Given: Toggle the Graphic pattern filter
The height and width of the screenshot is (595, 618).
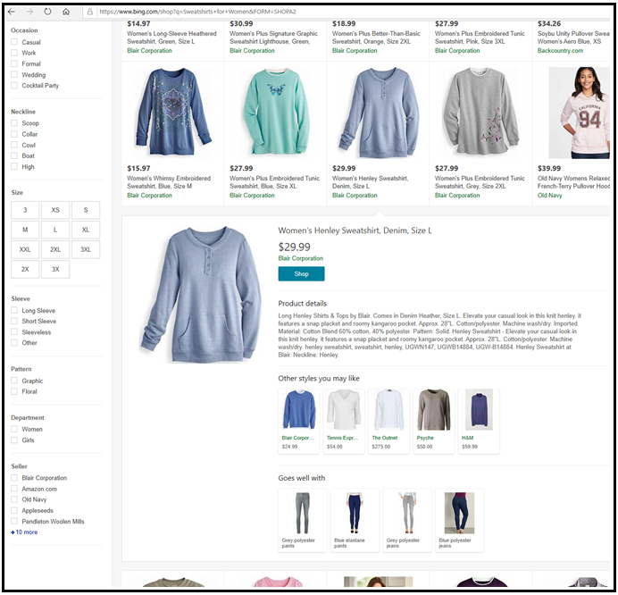Looking at the screenshot, I should [14, 381].
